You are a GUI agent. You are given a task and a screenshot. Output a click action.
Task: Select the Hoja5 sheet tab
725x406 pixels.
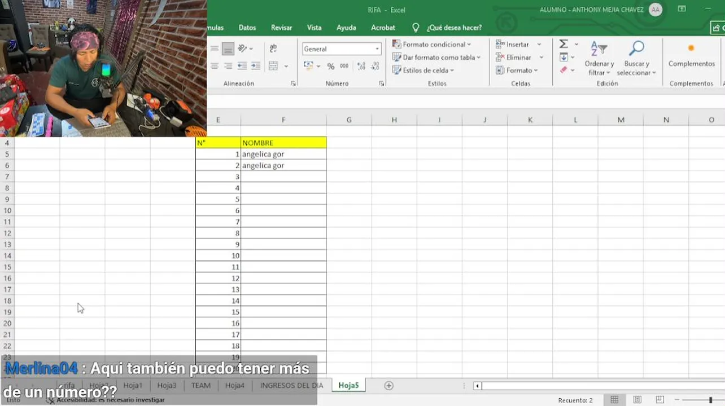click(348, 386)
